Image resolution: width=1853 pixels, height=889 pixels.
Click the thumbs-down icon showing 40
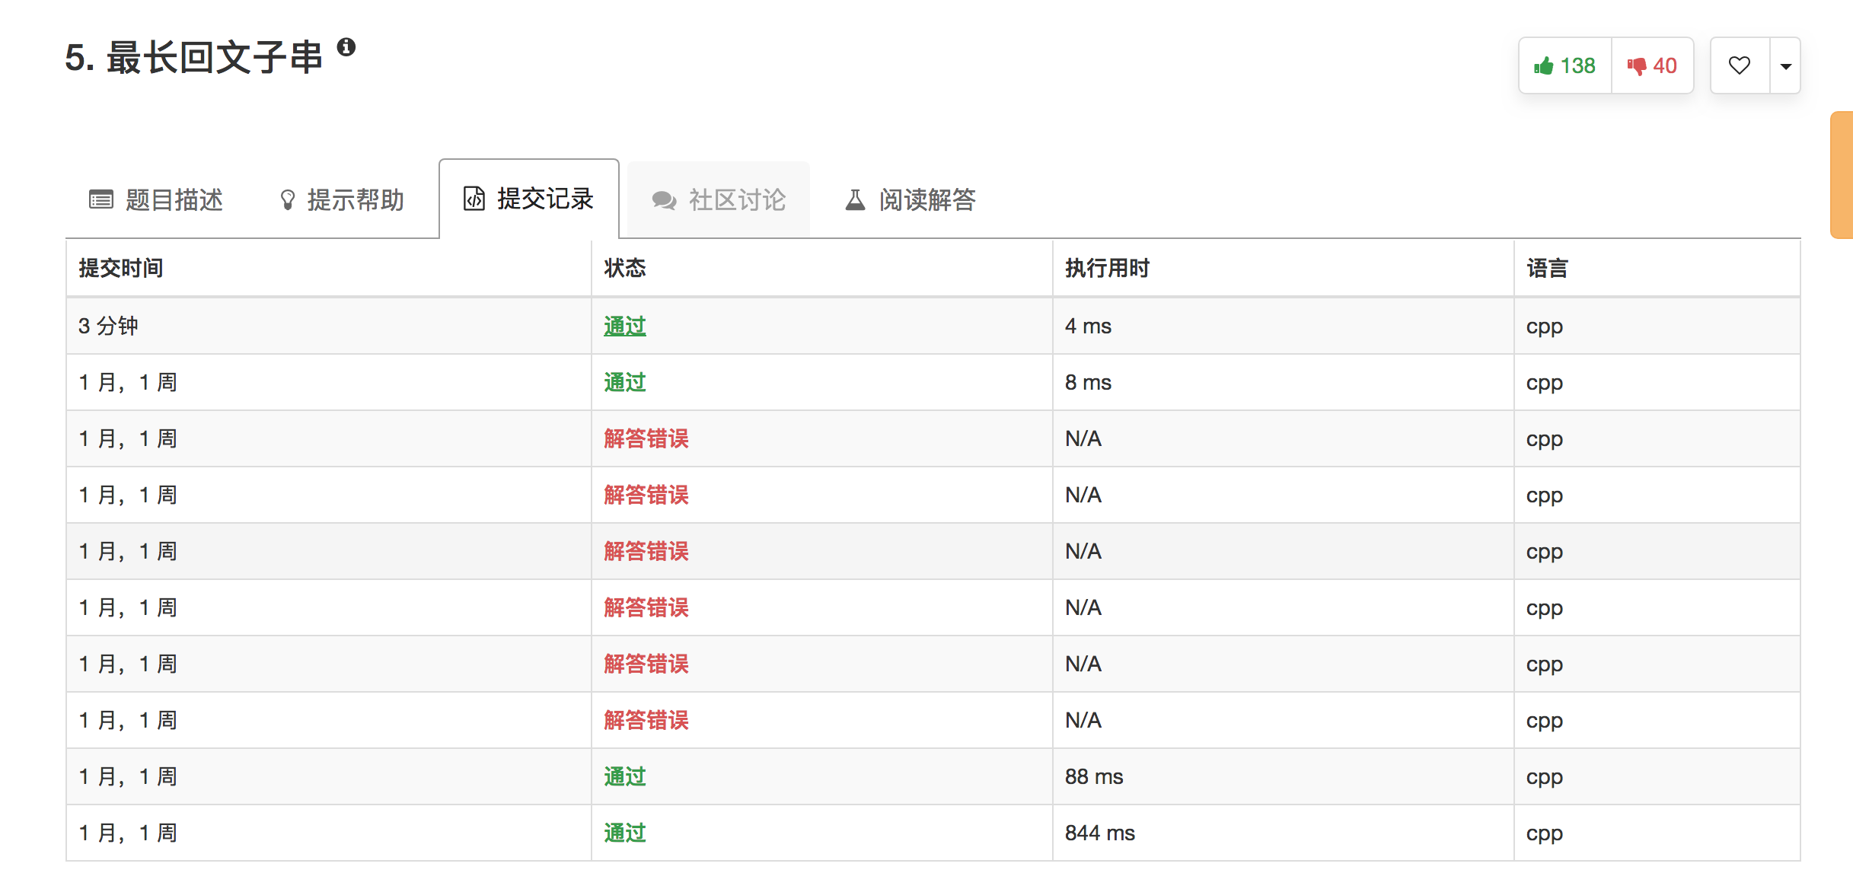pos(1638,65)
